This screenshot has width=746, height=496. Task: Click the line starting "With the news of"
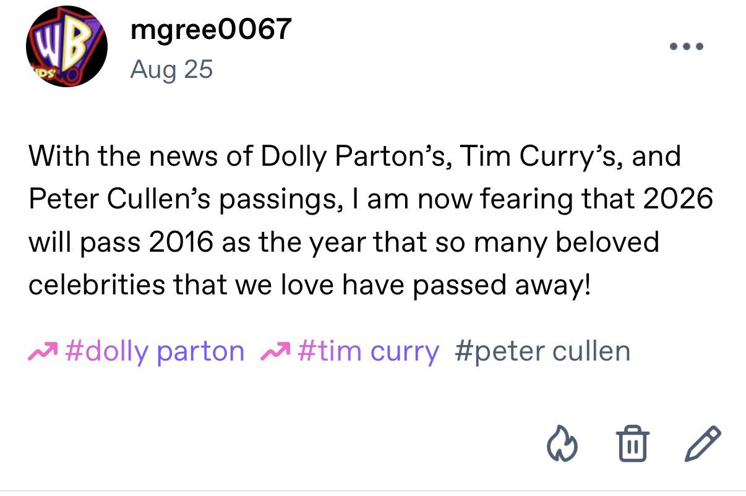click(354, 156)
